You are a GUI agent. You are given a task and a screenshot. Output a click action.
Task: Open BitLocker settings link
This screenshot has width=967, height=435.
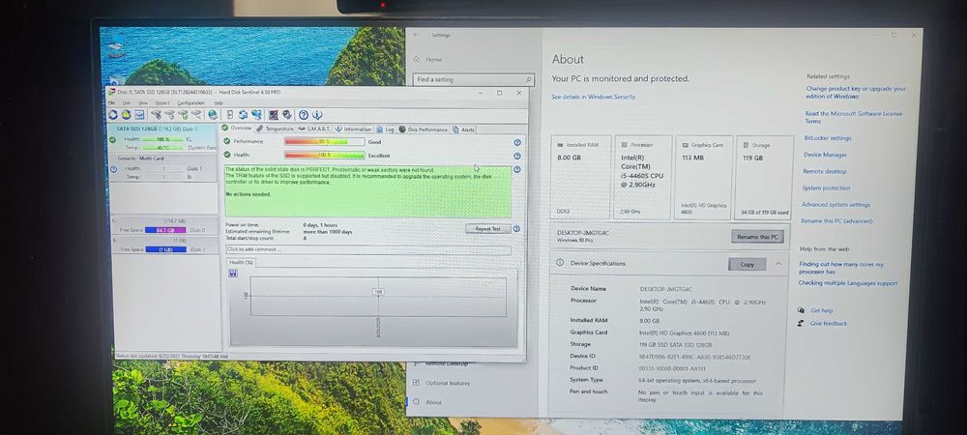coord(828,138)
